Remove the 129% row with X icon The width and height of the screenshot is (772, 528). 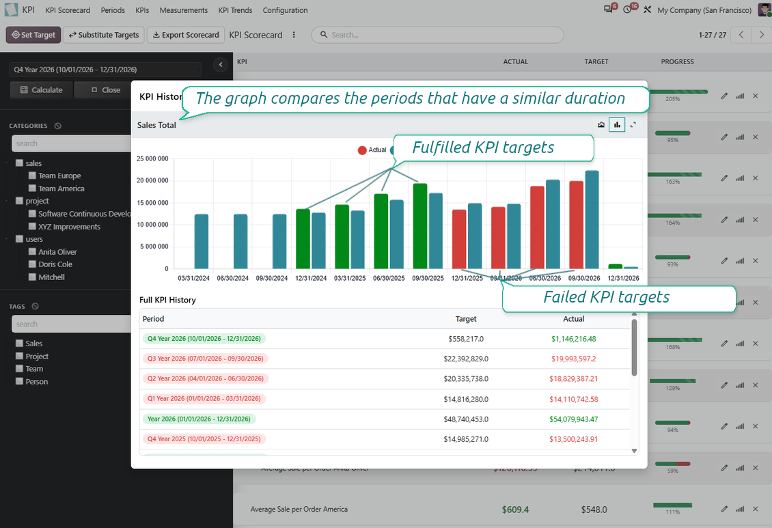[756, 385]
